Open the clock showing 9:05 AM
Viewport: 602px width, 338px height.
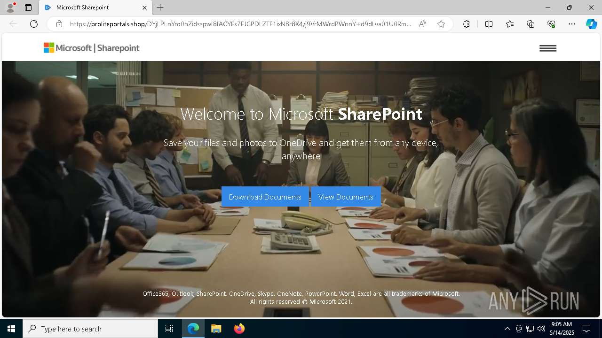point(562,329)
